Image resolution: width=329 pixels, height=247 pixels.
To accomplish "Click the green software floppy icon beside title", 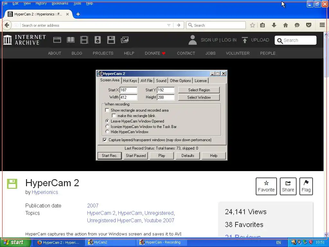I will point(12,184).
